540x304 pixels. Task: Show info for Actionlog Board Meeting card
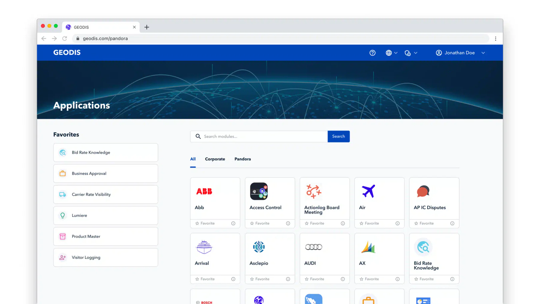click(343, 223)
